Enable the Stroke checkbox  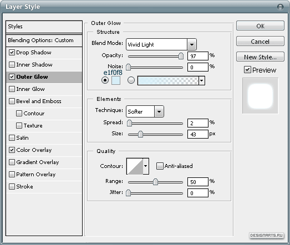click(12, 187)
